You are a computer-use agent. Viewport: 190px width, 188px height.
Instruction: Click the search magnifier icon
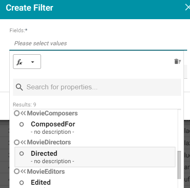pos(19,87)
